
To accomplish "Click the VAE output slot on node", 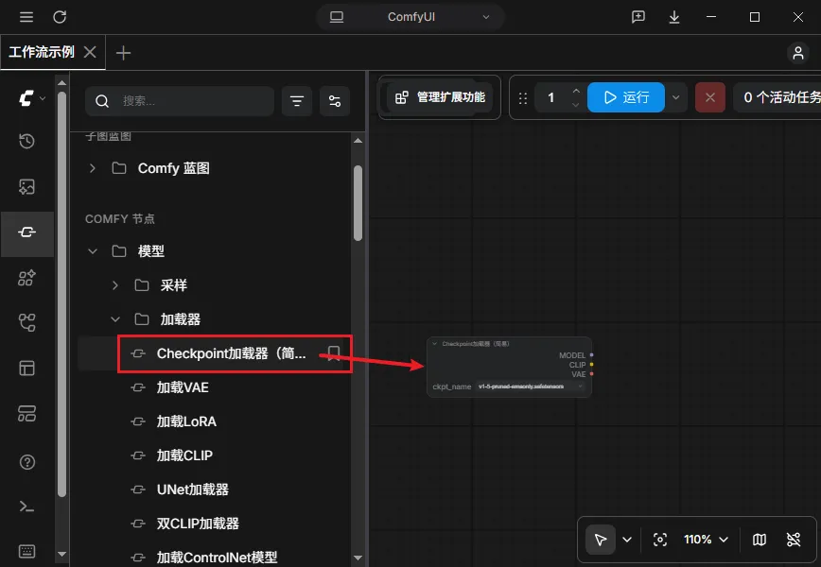I will coord(592,374).
